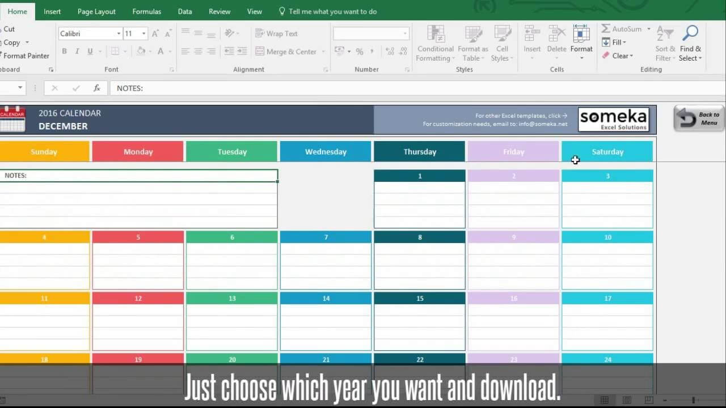Screen dimensions: 726x408
Task: Click the Insert Function fx icon
Action: click(97, 88)
